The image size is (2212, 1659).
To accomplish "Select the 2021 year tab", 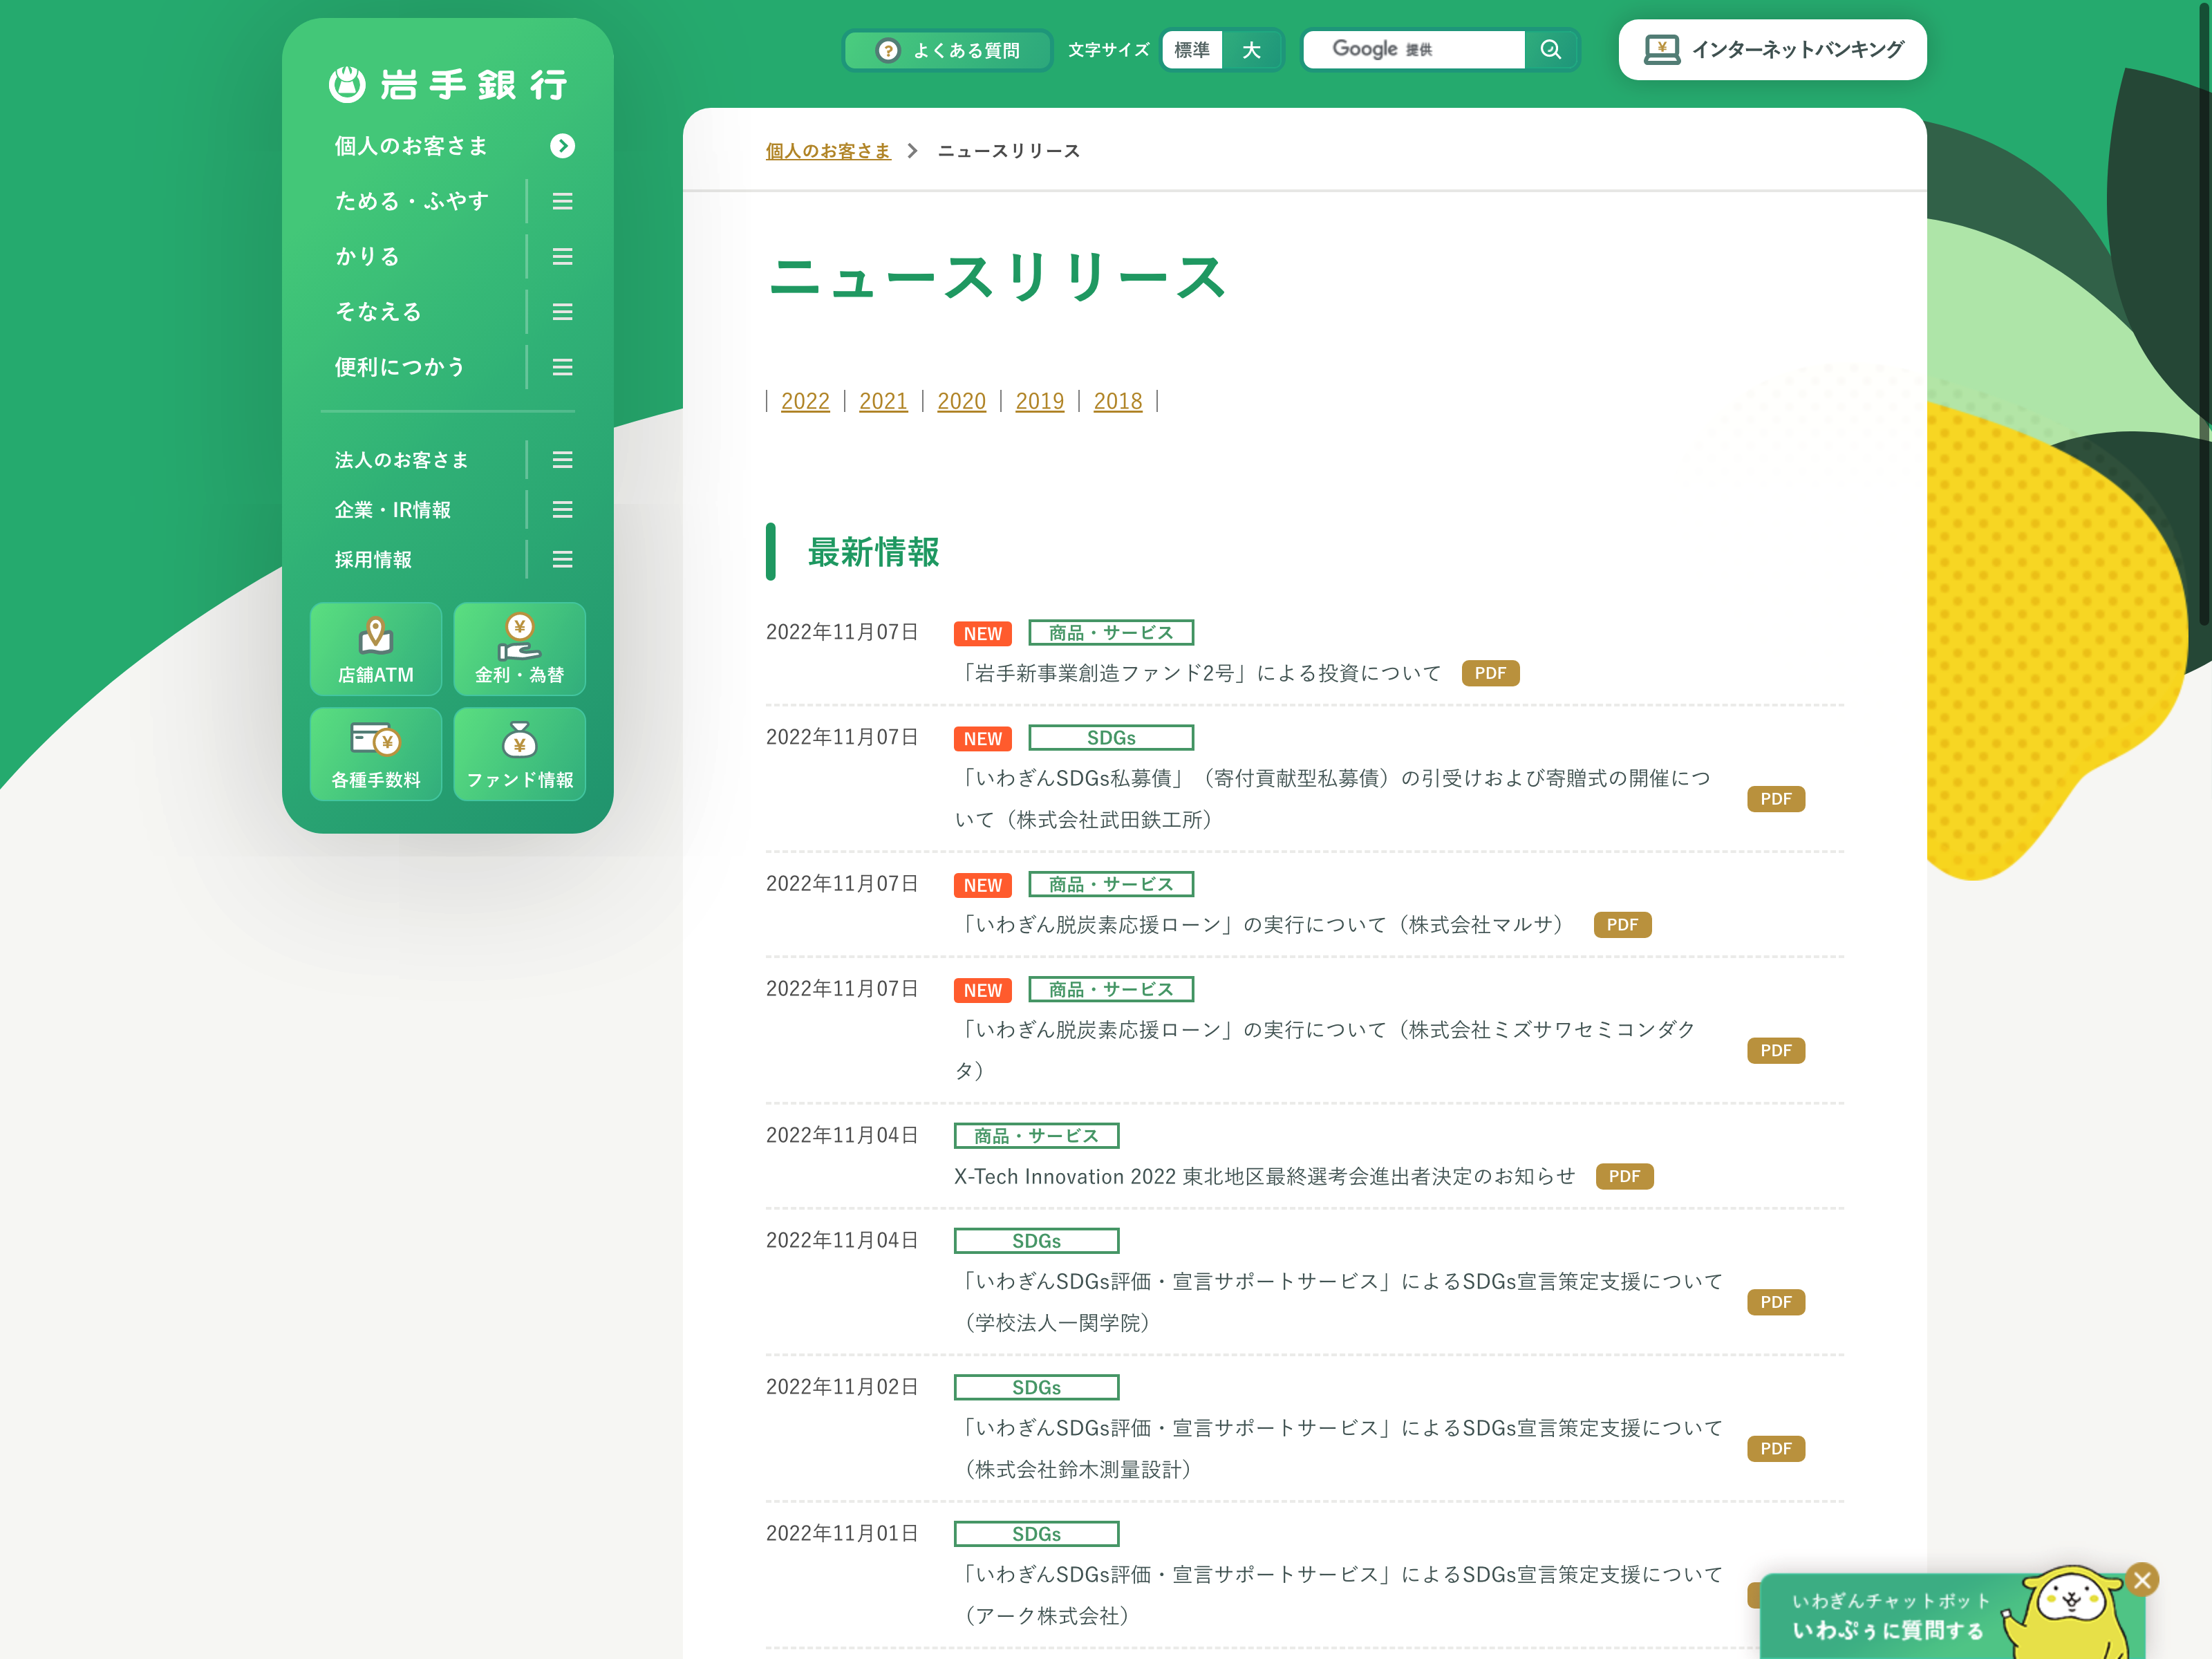I will (883, 402).
